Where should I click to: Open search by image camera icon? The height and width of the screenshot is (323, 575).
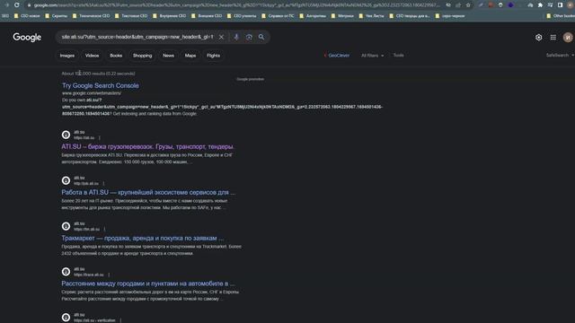(x=249, y=37)
